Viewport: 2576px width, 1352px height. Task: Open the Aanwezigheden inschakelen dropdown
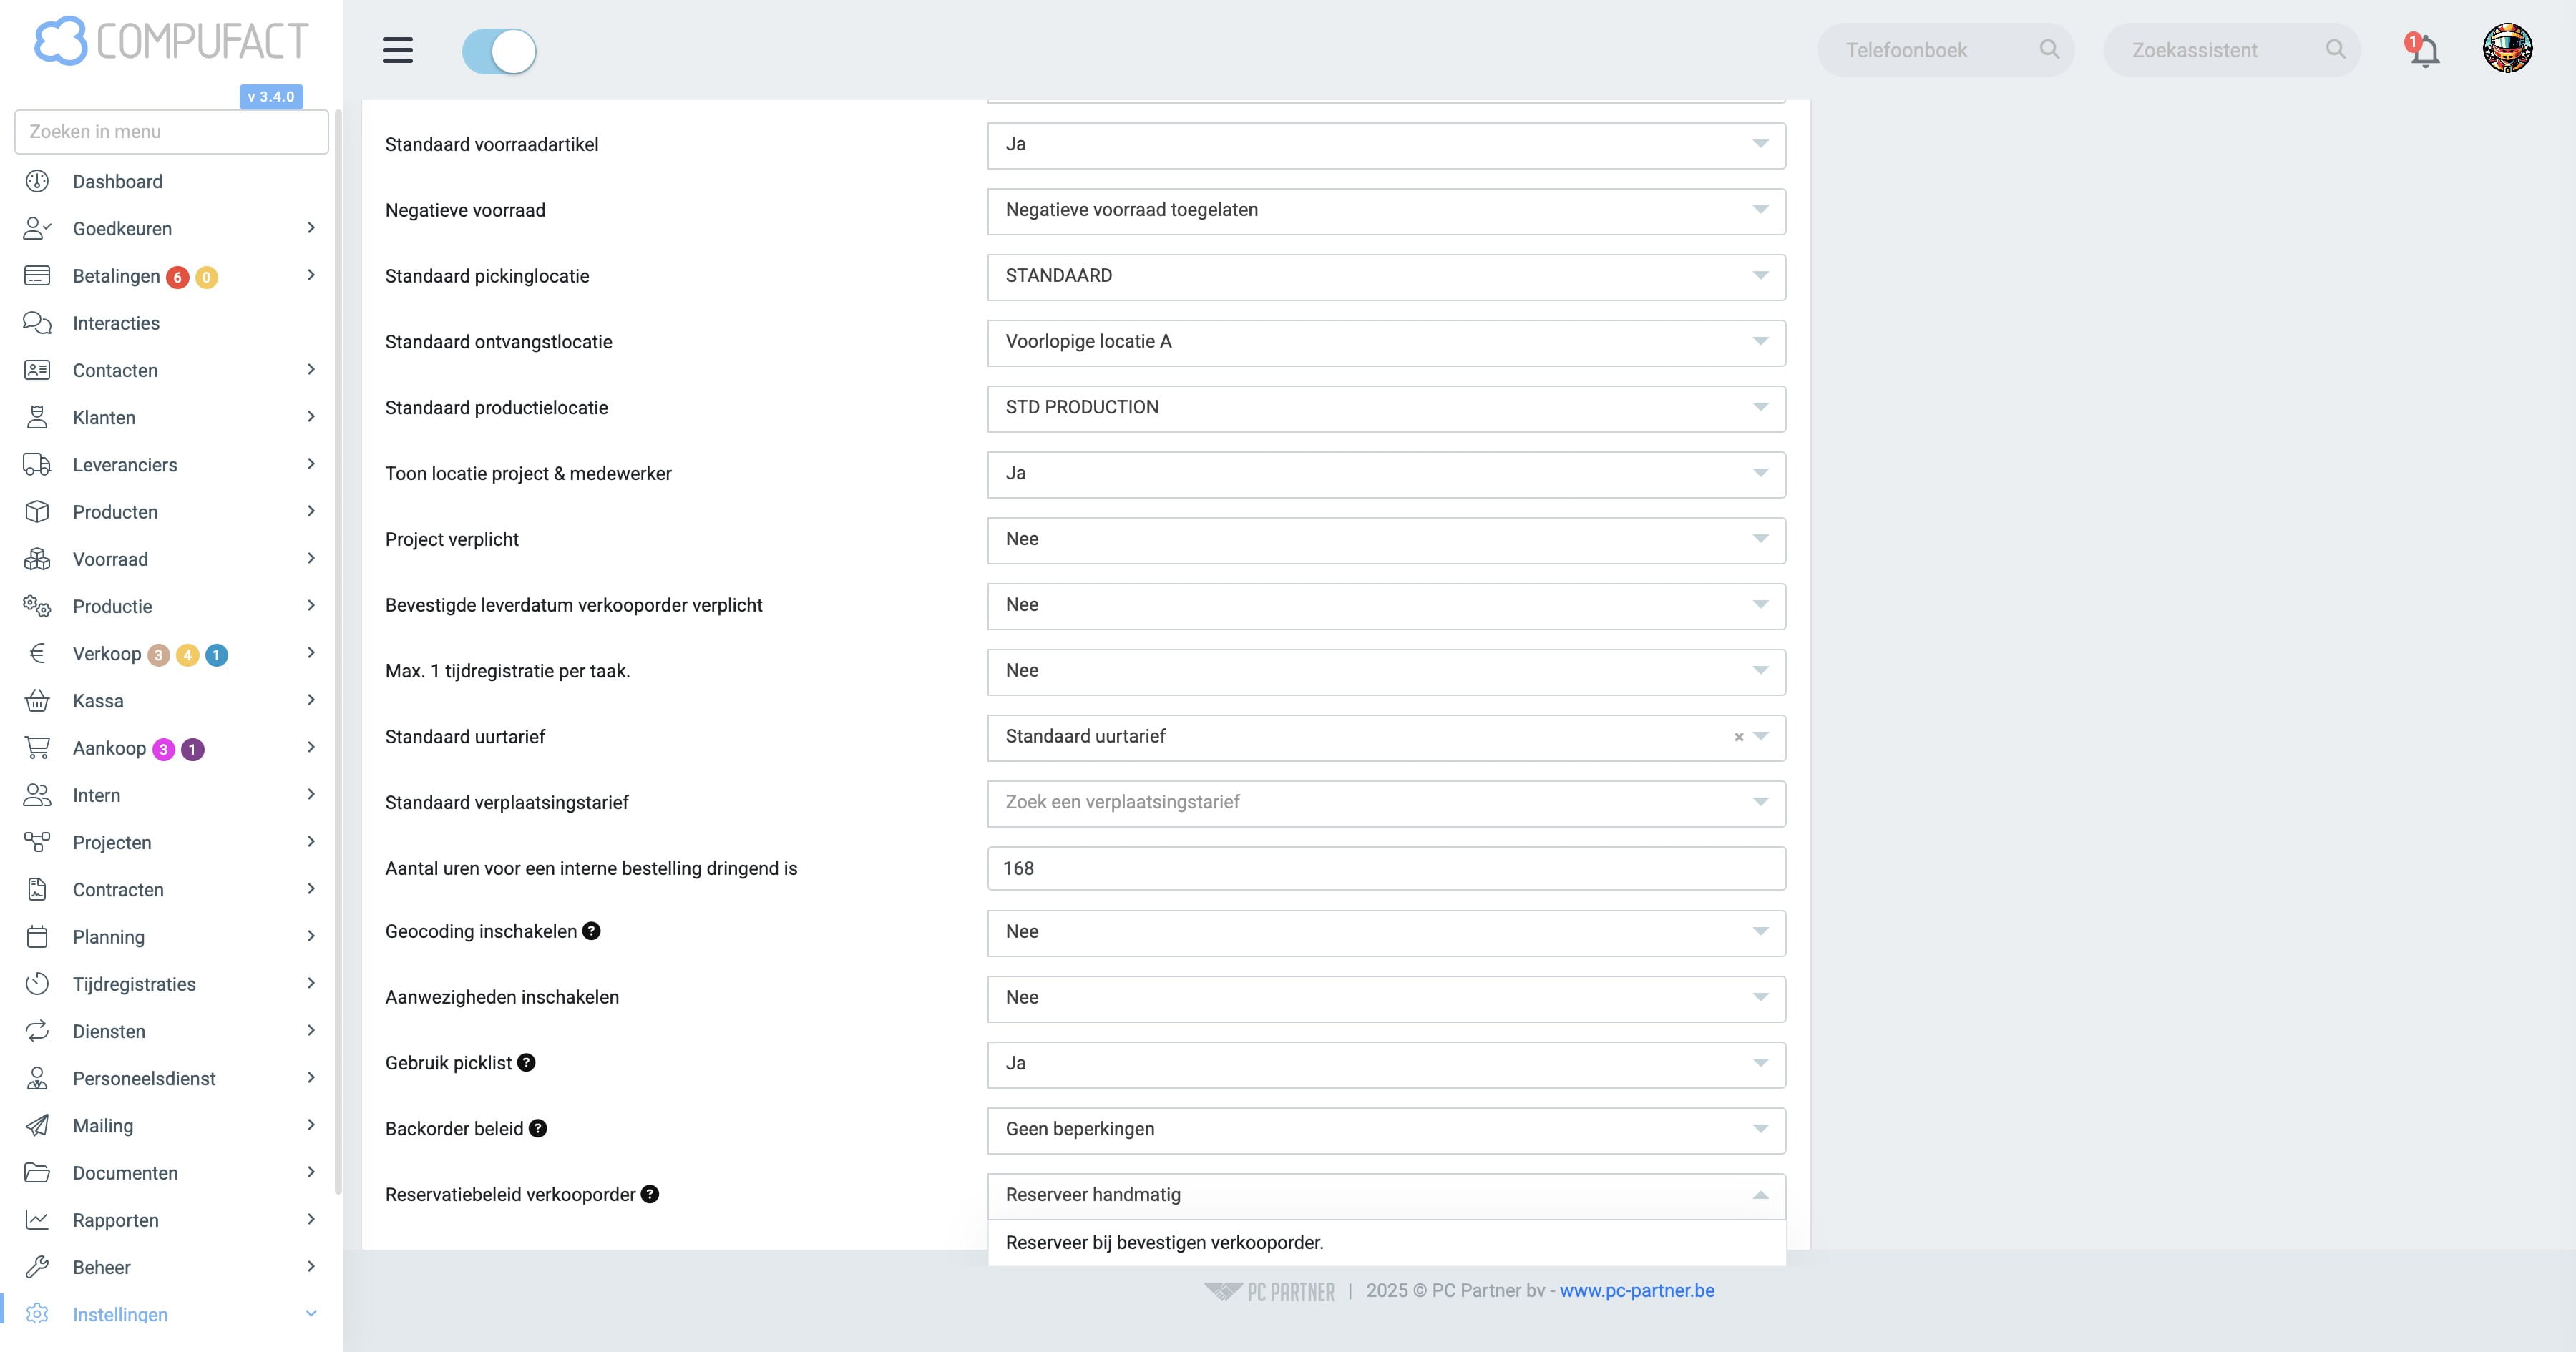click(x=1386, y=999)
